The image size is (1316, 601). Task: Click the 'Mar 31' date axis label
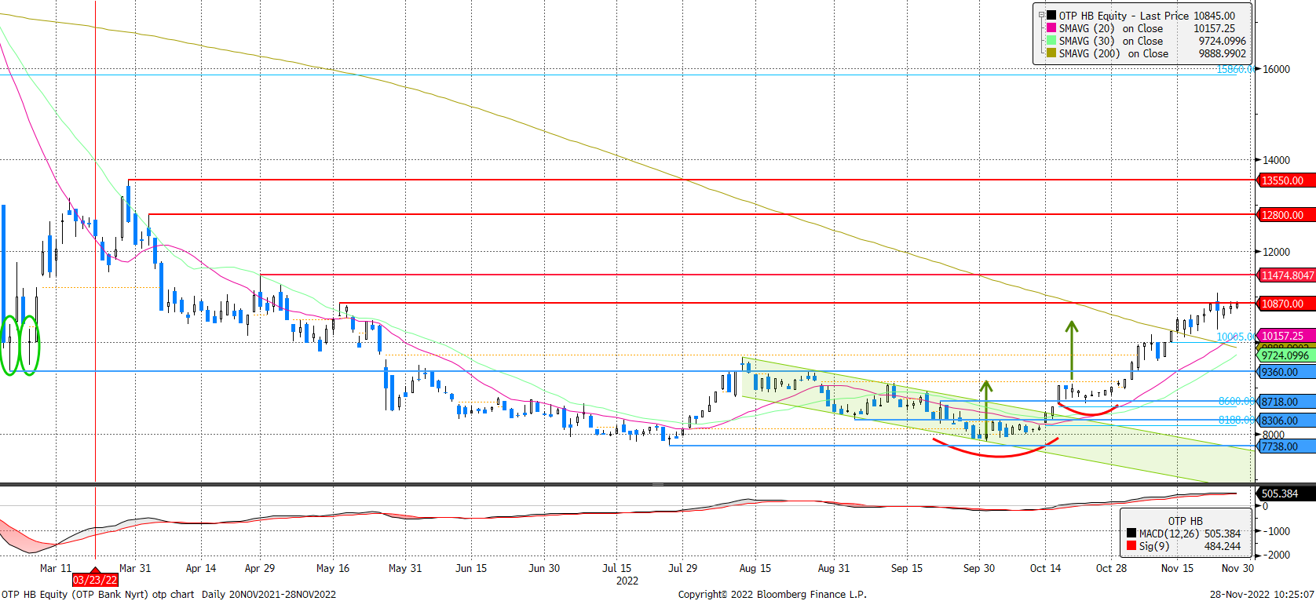tap(135, 568)
